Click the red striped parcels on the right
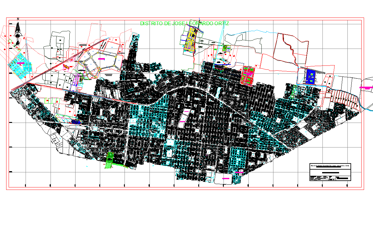The height and width of the screenshot is (228, 373). point(345,98)
